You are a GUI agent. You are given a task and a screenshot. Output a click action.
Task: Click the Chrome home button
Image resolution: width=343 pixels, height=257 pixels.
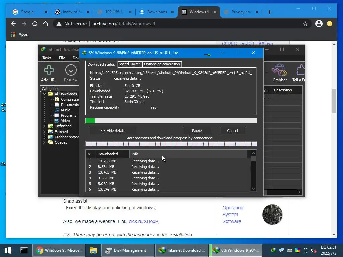pyautogui.click(x=46, y=24)
